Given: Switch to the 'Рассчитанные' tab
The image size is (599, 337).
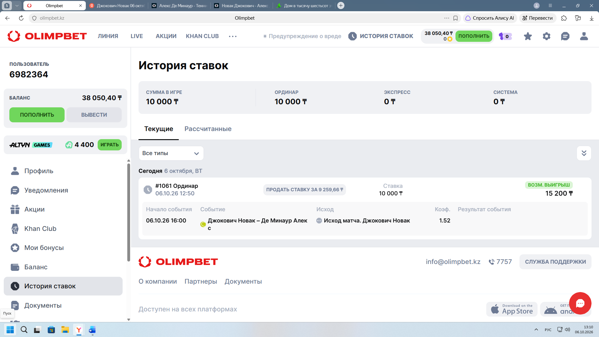Looking at the screenshot, I should 208,129.
